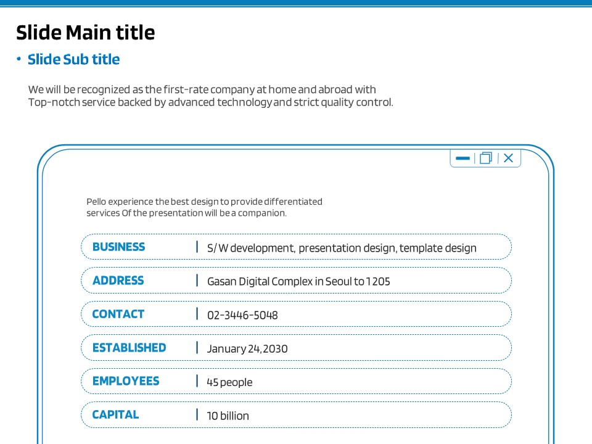592x444 pixels.
Task: Select the CONTACT label
Action: 118,314
